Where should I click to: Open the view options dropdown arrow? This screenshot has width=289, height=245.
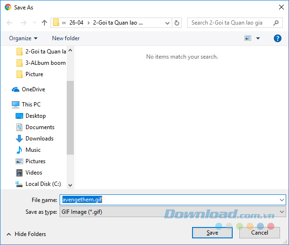click(x=258, y=38)
